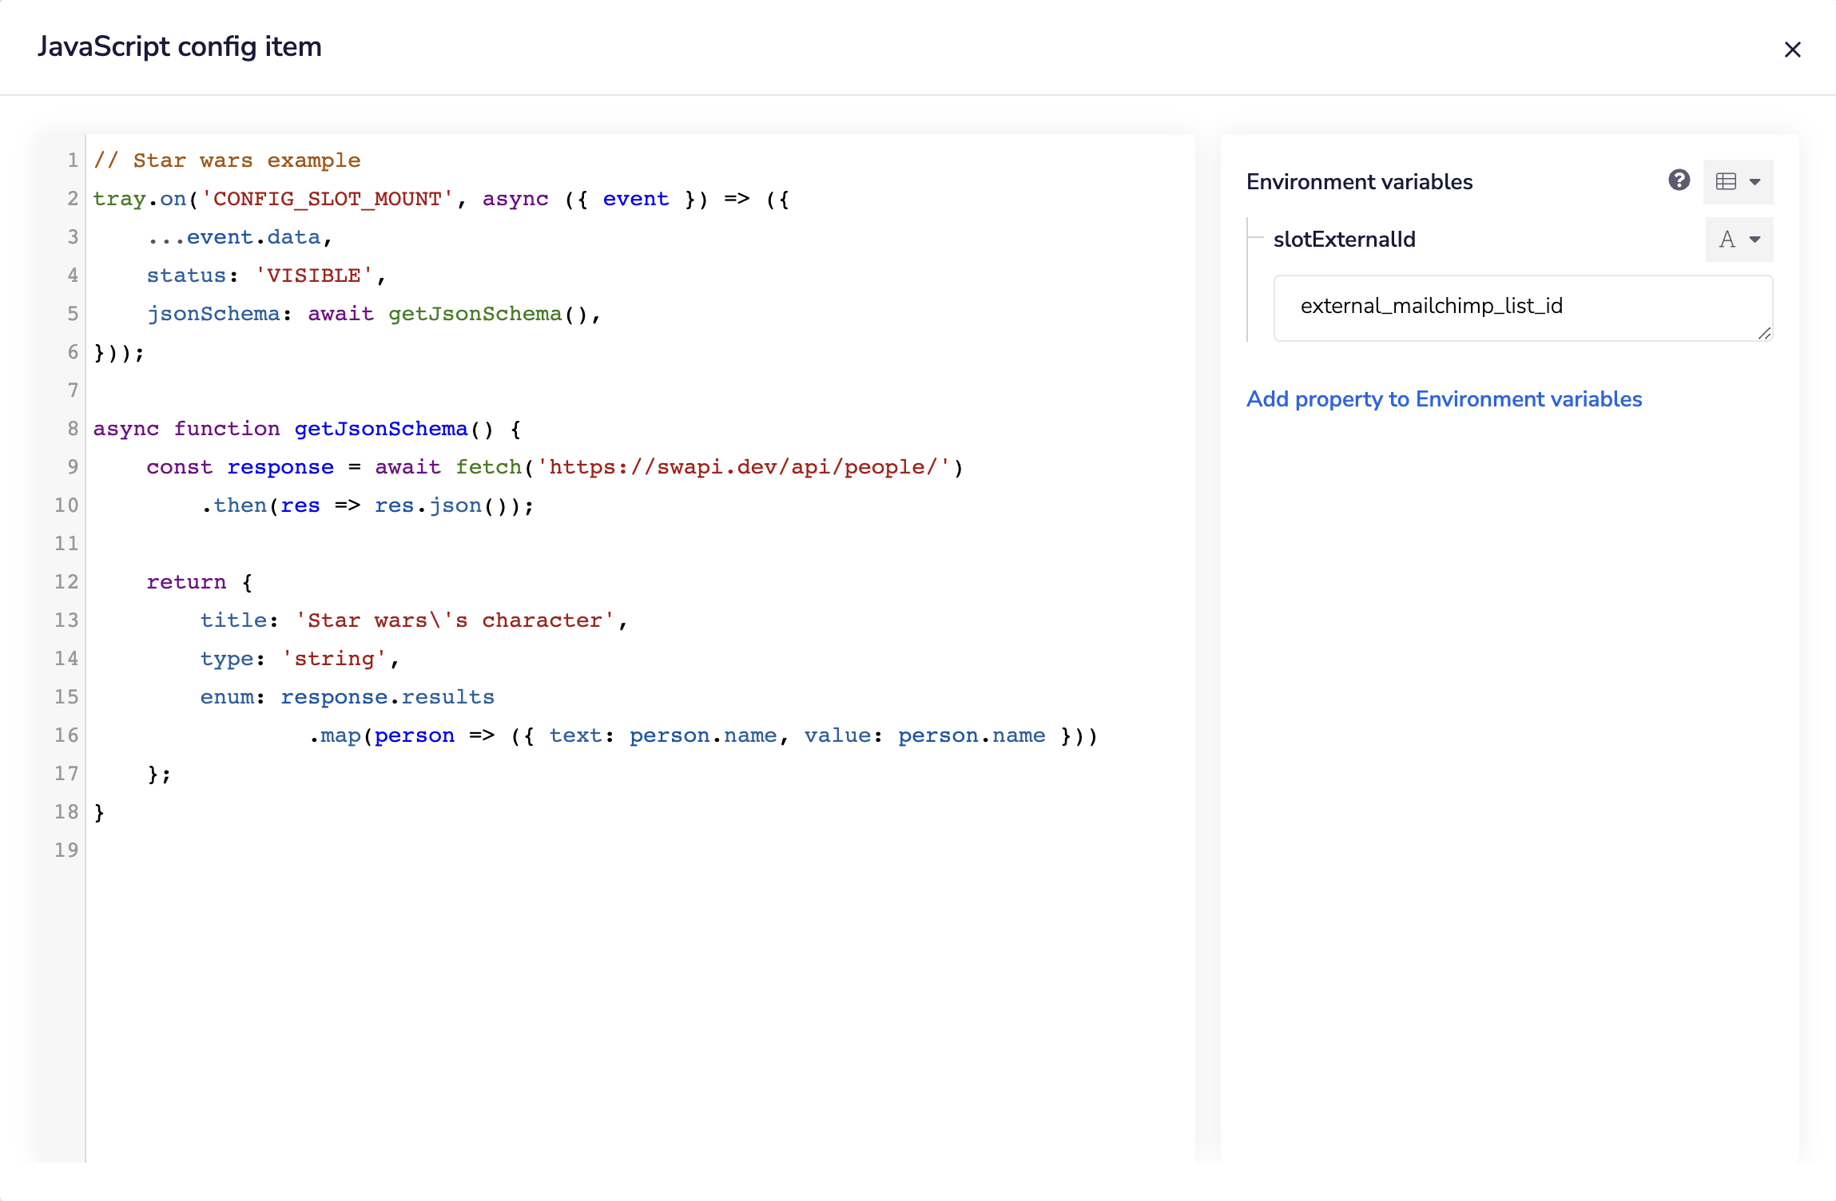Open the Environment variables help icon
The width and height of the screenshot is (1836, 1201).
pyautogui.click(x=1679, y=180)
